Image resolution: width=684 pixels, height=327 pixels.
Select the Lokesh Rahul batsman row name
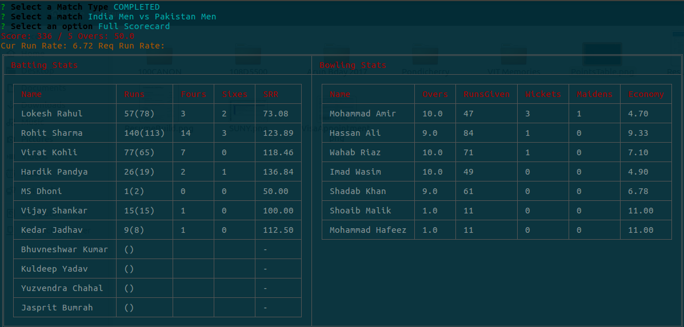(x=52, y=114)
